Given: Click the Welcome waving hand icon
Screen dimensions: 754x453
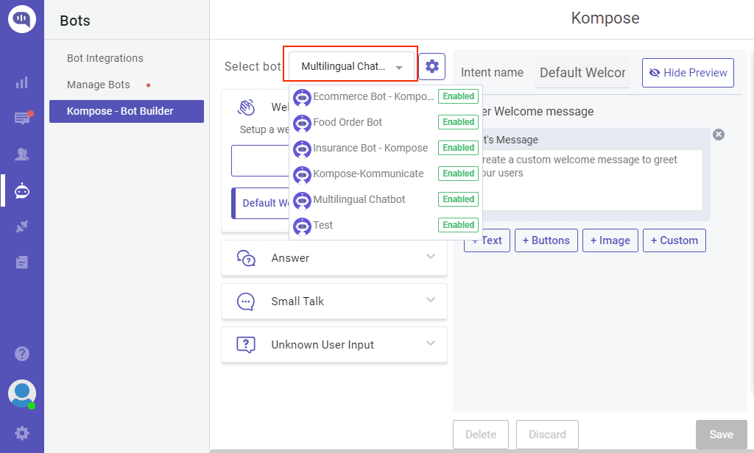Looking at the screenshot, I should tap(246, 107).
